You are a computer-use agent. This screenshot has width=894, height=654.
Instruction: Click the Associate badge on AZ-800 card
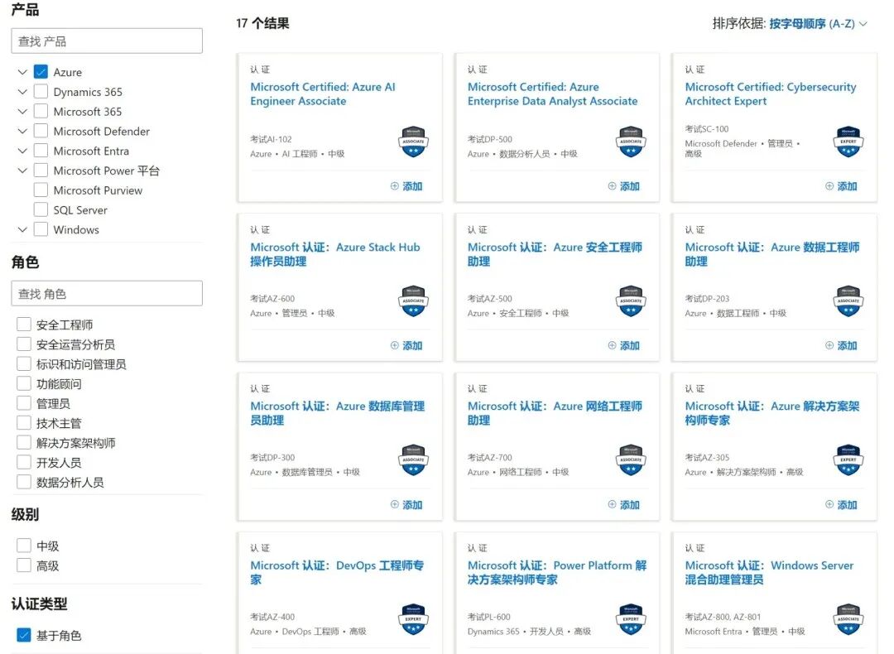848,619
